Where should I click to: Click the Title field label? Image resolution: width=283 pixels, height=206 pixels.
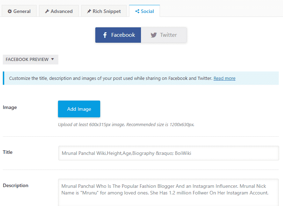(8, 152)
